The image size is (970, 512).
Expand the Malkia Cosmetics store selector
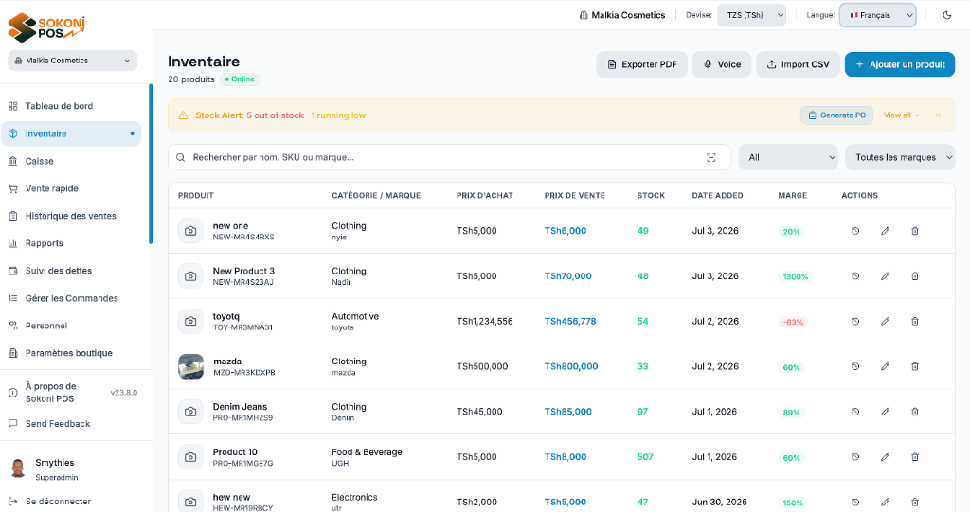pyautogui.click(x=73, y=61)
